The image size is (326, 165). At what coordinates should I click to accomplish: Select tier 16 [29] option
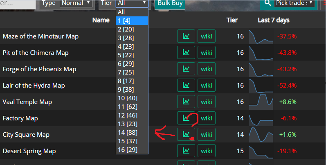(132, 149)
